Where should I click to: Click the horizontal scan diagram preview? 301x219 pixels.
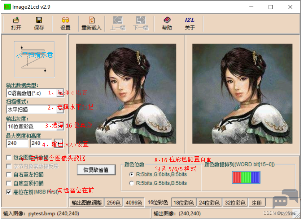34,59
